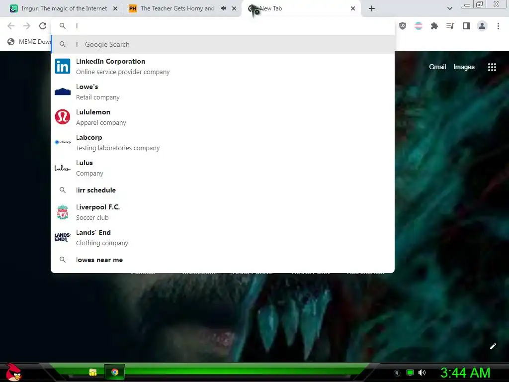Click the 3:44 AM clock
This screenshot has height=382, width=509.
pyautogui.click(x=465, y=373)
